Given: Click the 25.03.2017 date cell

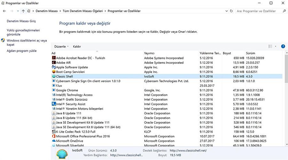Looking at the screenshot, I should (x=207, y=85).
